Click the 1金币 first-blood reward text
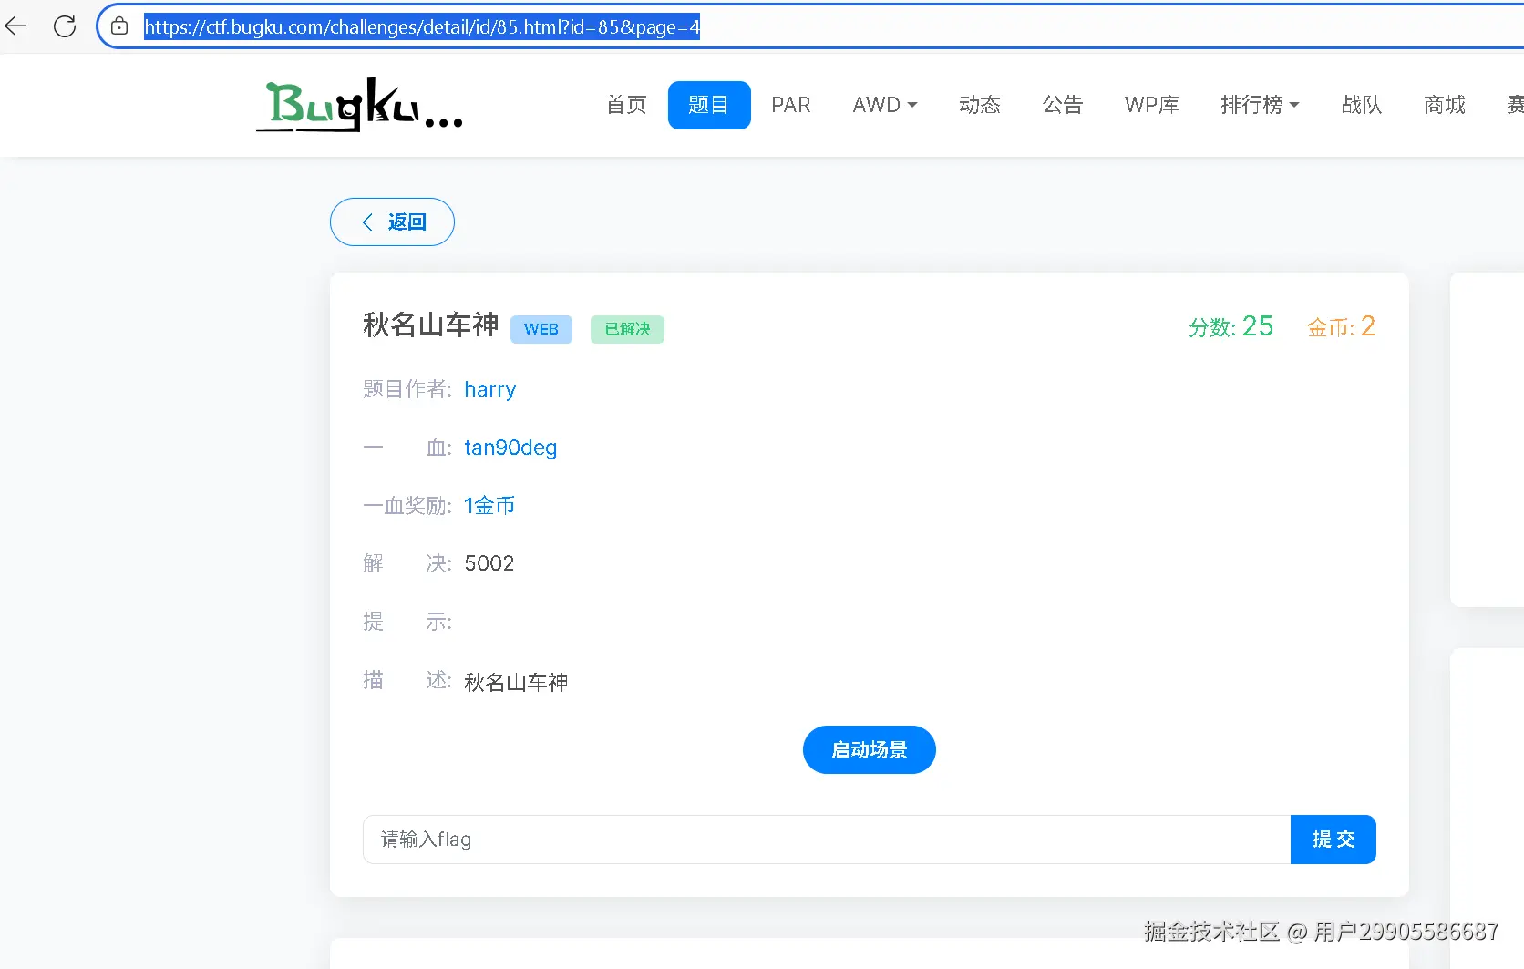Image resolution: width=1524 pixels, height=969 pixels. 489,505
